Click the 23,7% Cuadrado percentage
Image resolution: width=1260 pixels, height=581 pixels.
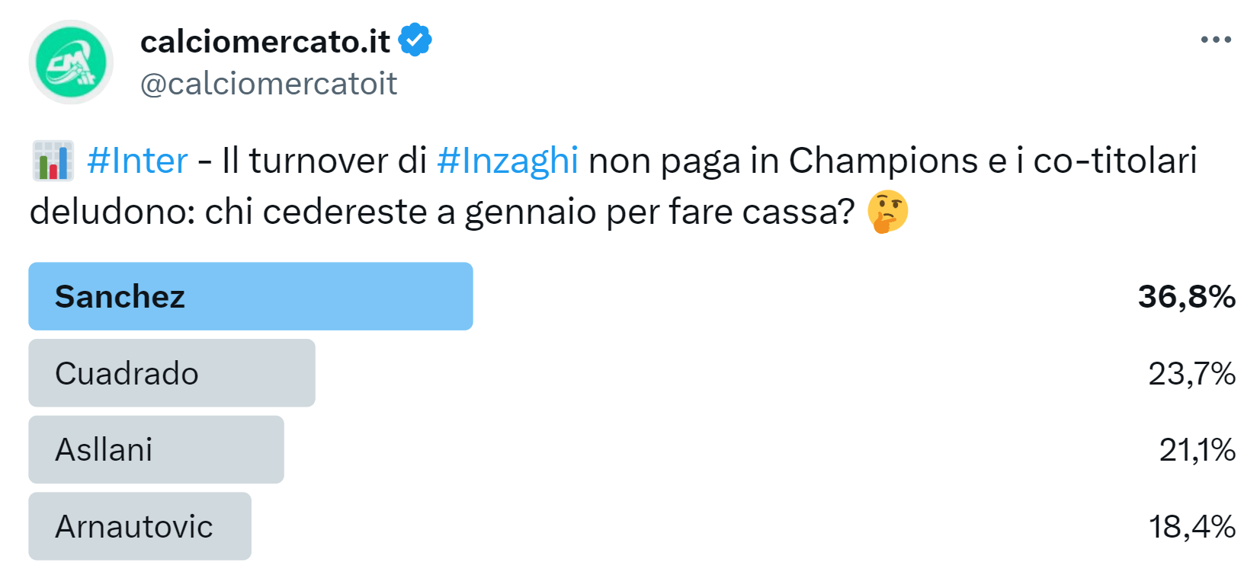1191,373
